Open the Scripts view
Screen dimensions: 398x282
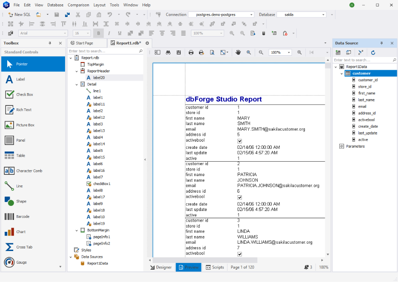[215, 267]
